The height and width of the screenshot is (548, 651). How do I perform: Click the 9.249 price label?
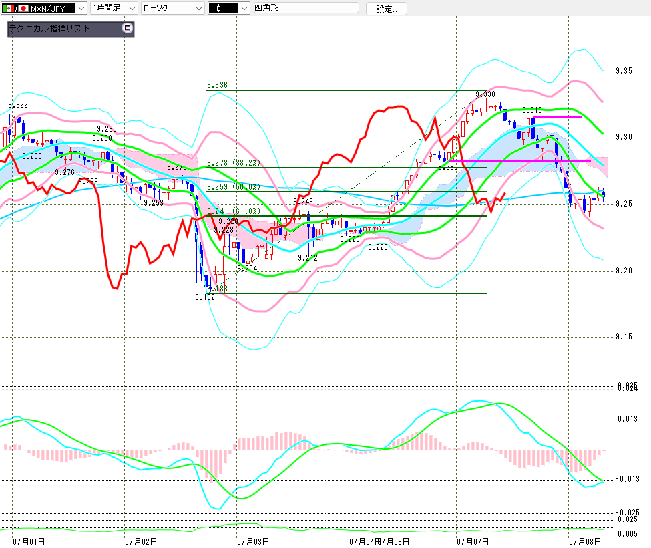pyautogui.click(x=303, y=202)
